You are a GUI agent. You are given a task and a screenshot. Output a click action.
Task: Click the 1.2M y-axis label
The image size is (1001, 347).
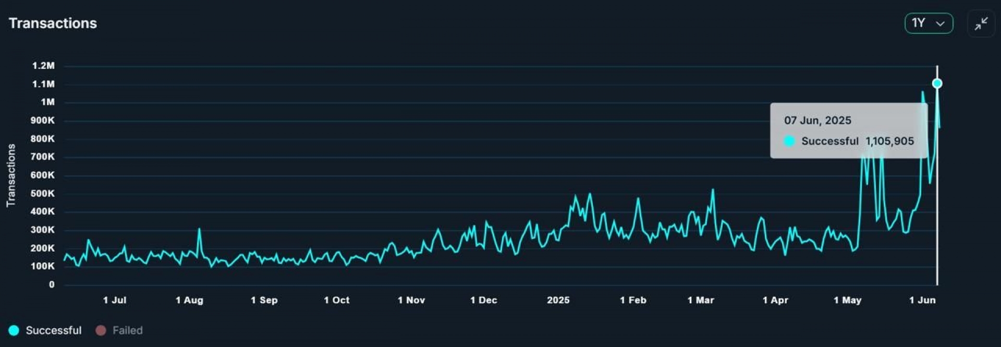[43, 66]
